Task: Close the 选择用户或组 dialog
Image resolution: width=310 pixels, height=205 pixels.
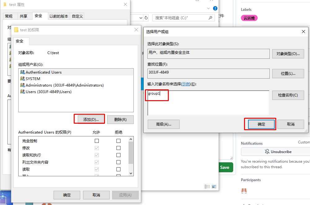Action: tap(303, 32)
